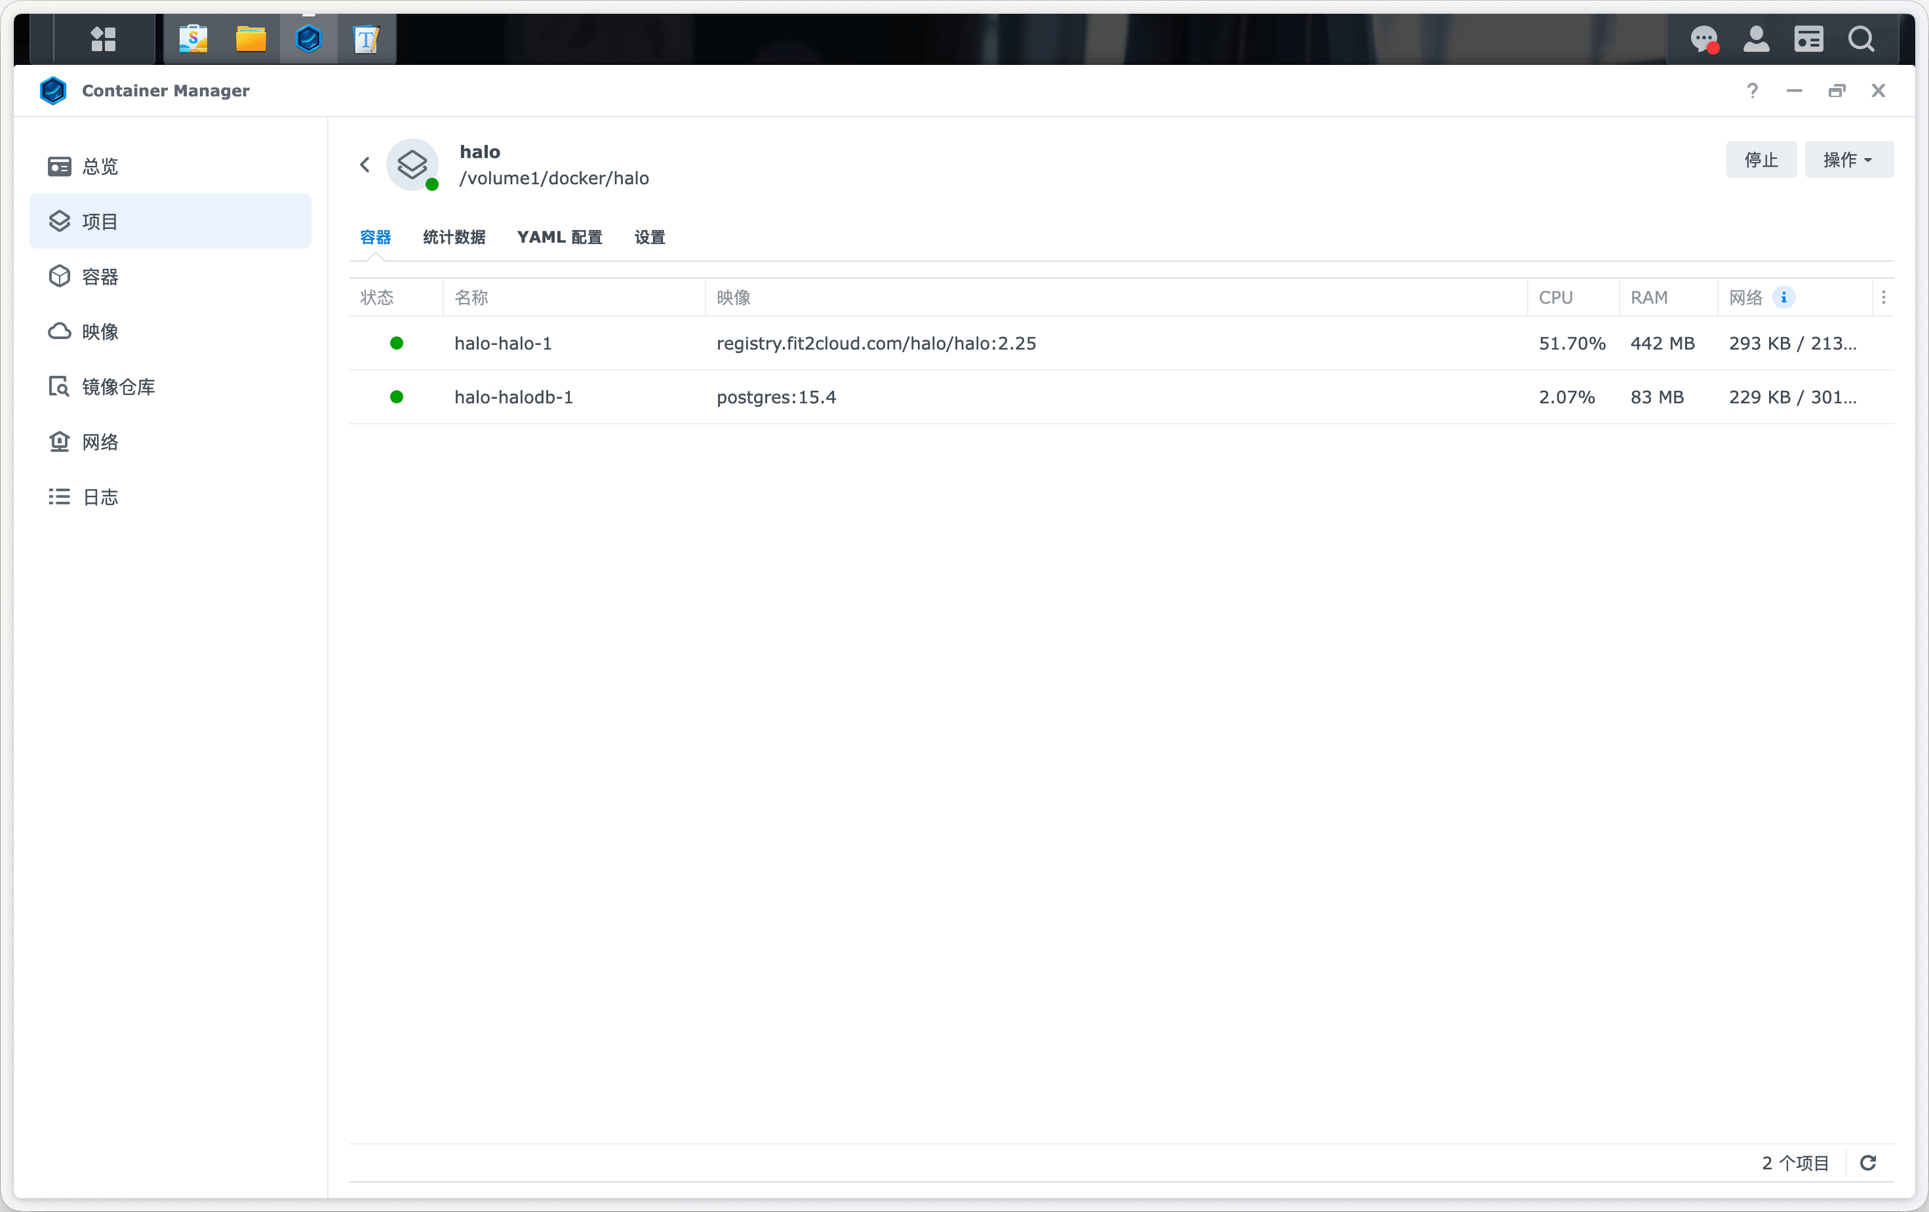Open Text Editor icon in the taskbar
This screenshot has height=1212, width=1929.
366,39
